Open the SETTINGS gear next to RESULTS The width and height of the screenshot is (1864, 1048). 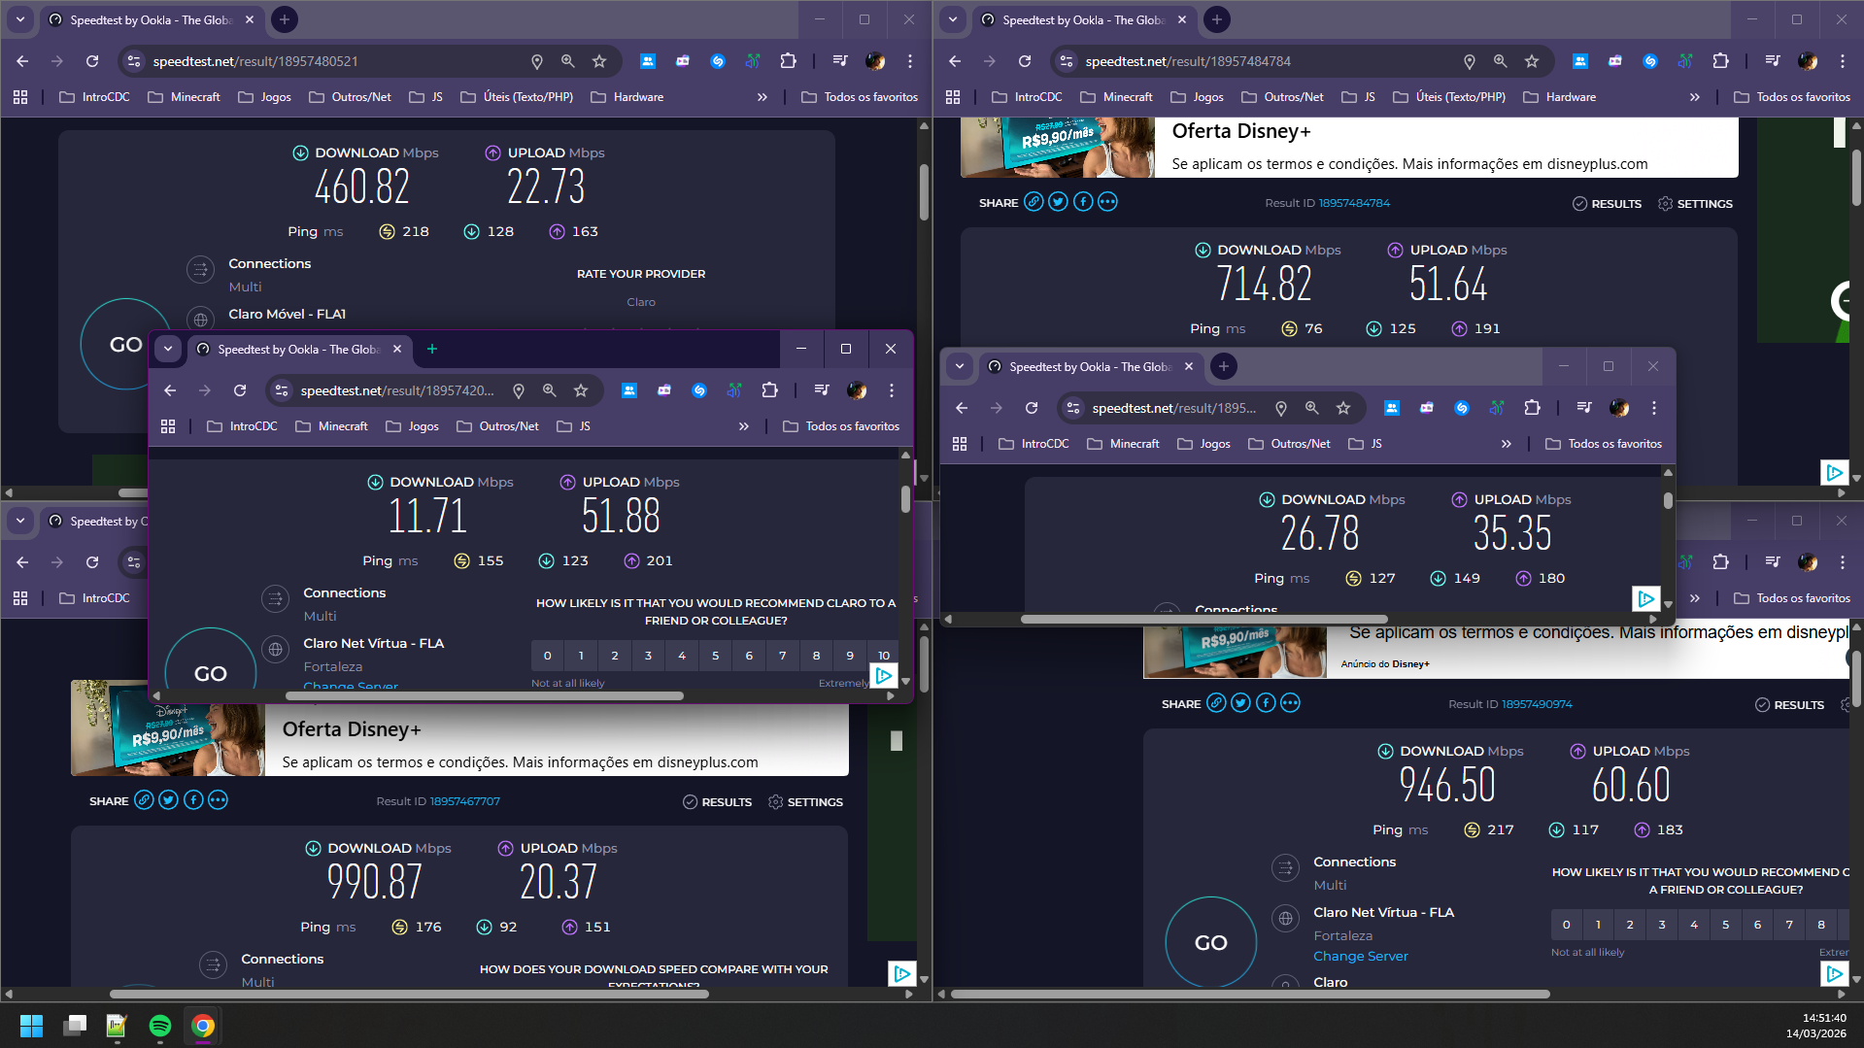(775, 801)
